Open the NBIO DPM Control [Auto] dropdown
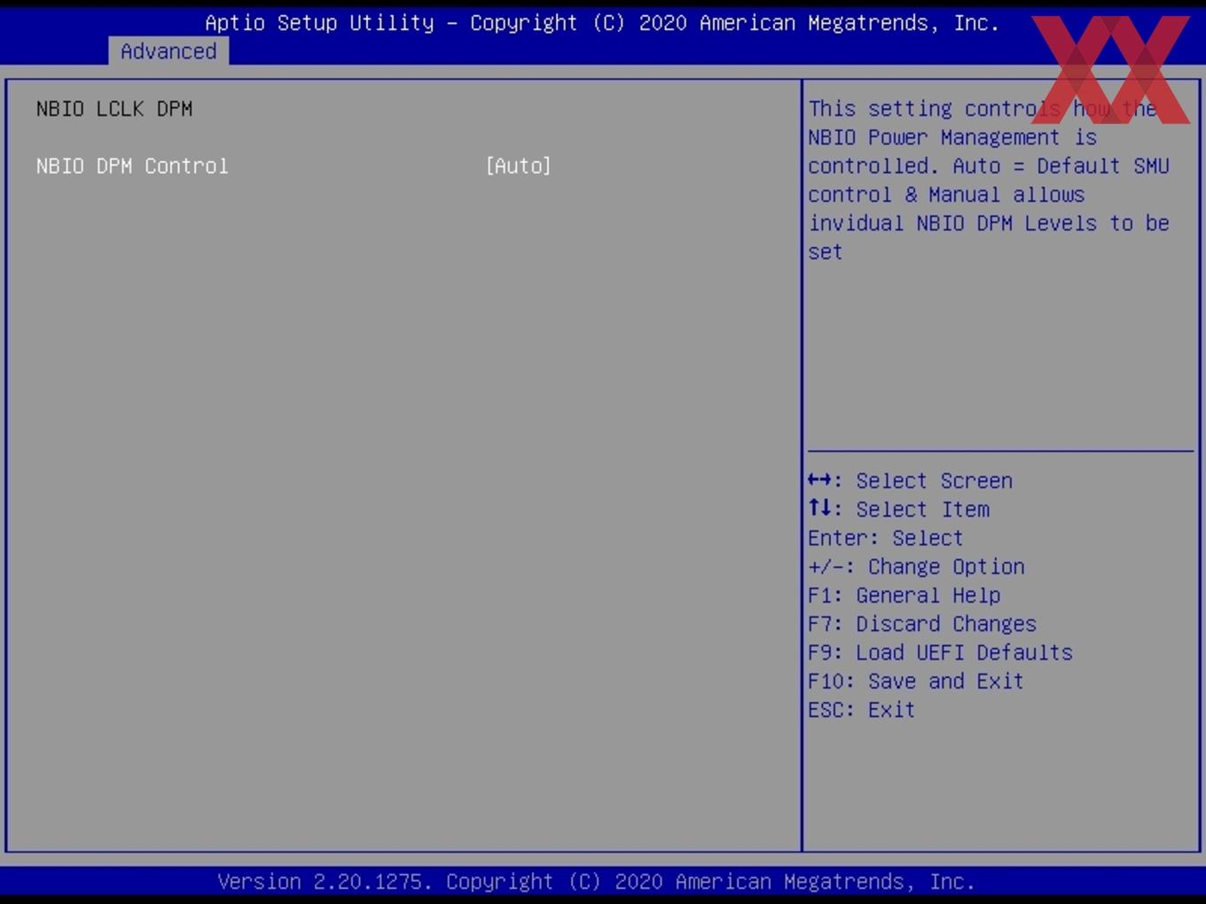Viewport: 1206px width, 904px height. [x=518, y=166]
